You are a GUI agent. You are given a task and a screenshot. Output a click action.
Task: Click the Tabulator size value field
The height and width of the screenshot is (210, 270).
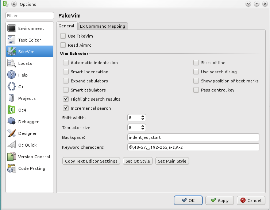pyautogui.click(x=134, y=128)
